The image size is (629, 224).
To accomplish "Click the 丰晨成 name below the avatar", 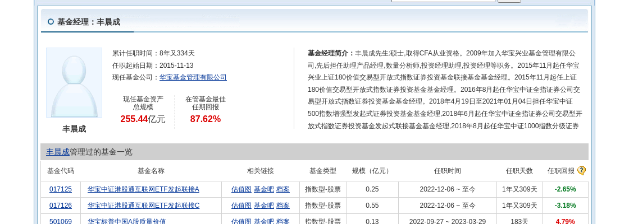I will tap(74, 129).
